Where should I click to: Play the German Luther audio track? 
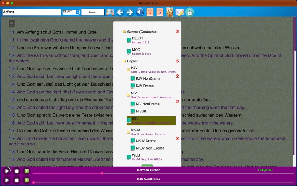point(7,171)
